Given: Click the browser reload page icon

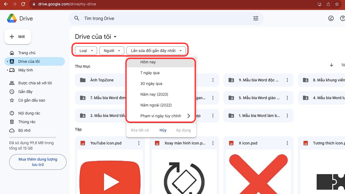Looking at the screenshot, I should click(x=23, y=4).
